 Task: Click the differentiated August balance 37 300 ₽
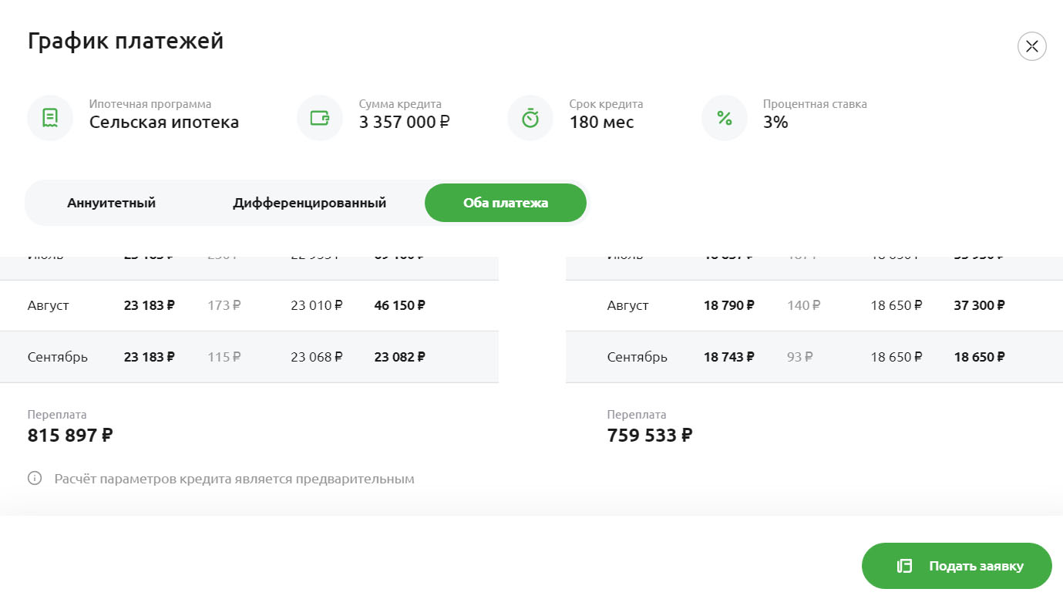pyautogui.click(x=980, y=305)
